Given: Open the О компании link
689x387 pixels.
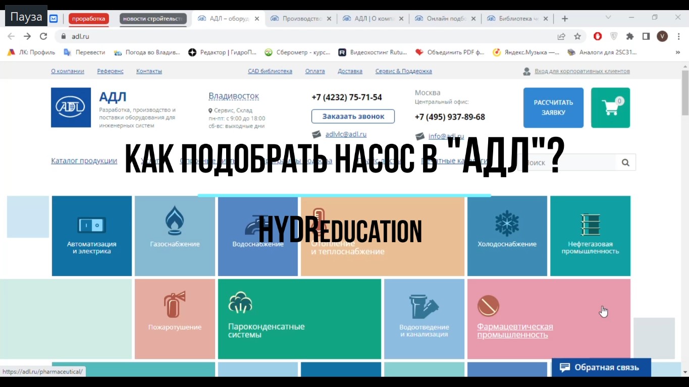Looking at the screenshot, I should [68, 71].
